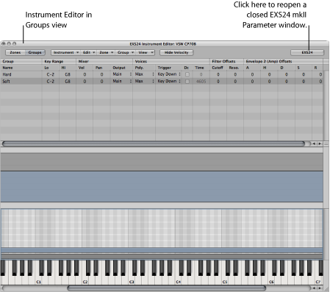Open the Group menu
Viewport: 330px width, 292px height.
[125, 52]
